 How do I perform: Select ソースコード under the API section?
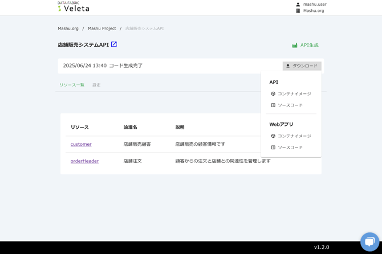pos(290,105)
